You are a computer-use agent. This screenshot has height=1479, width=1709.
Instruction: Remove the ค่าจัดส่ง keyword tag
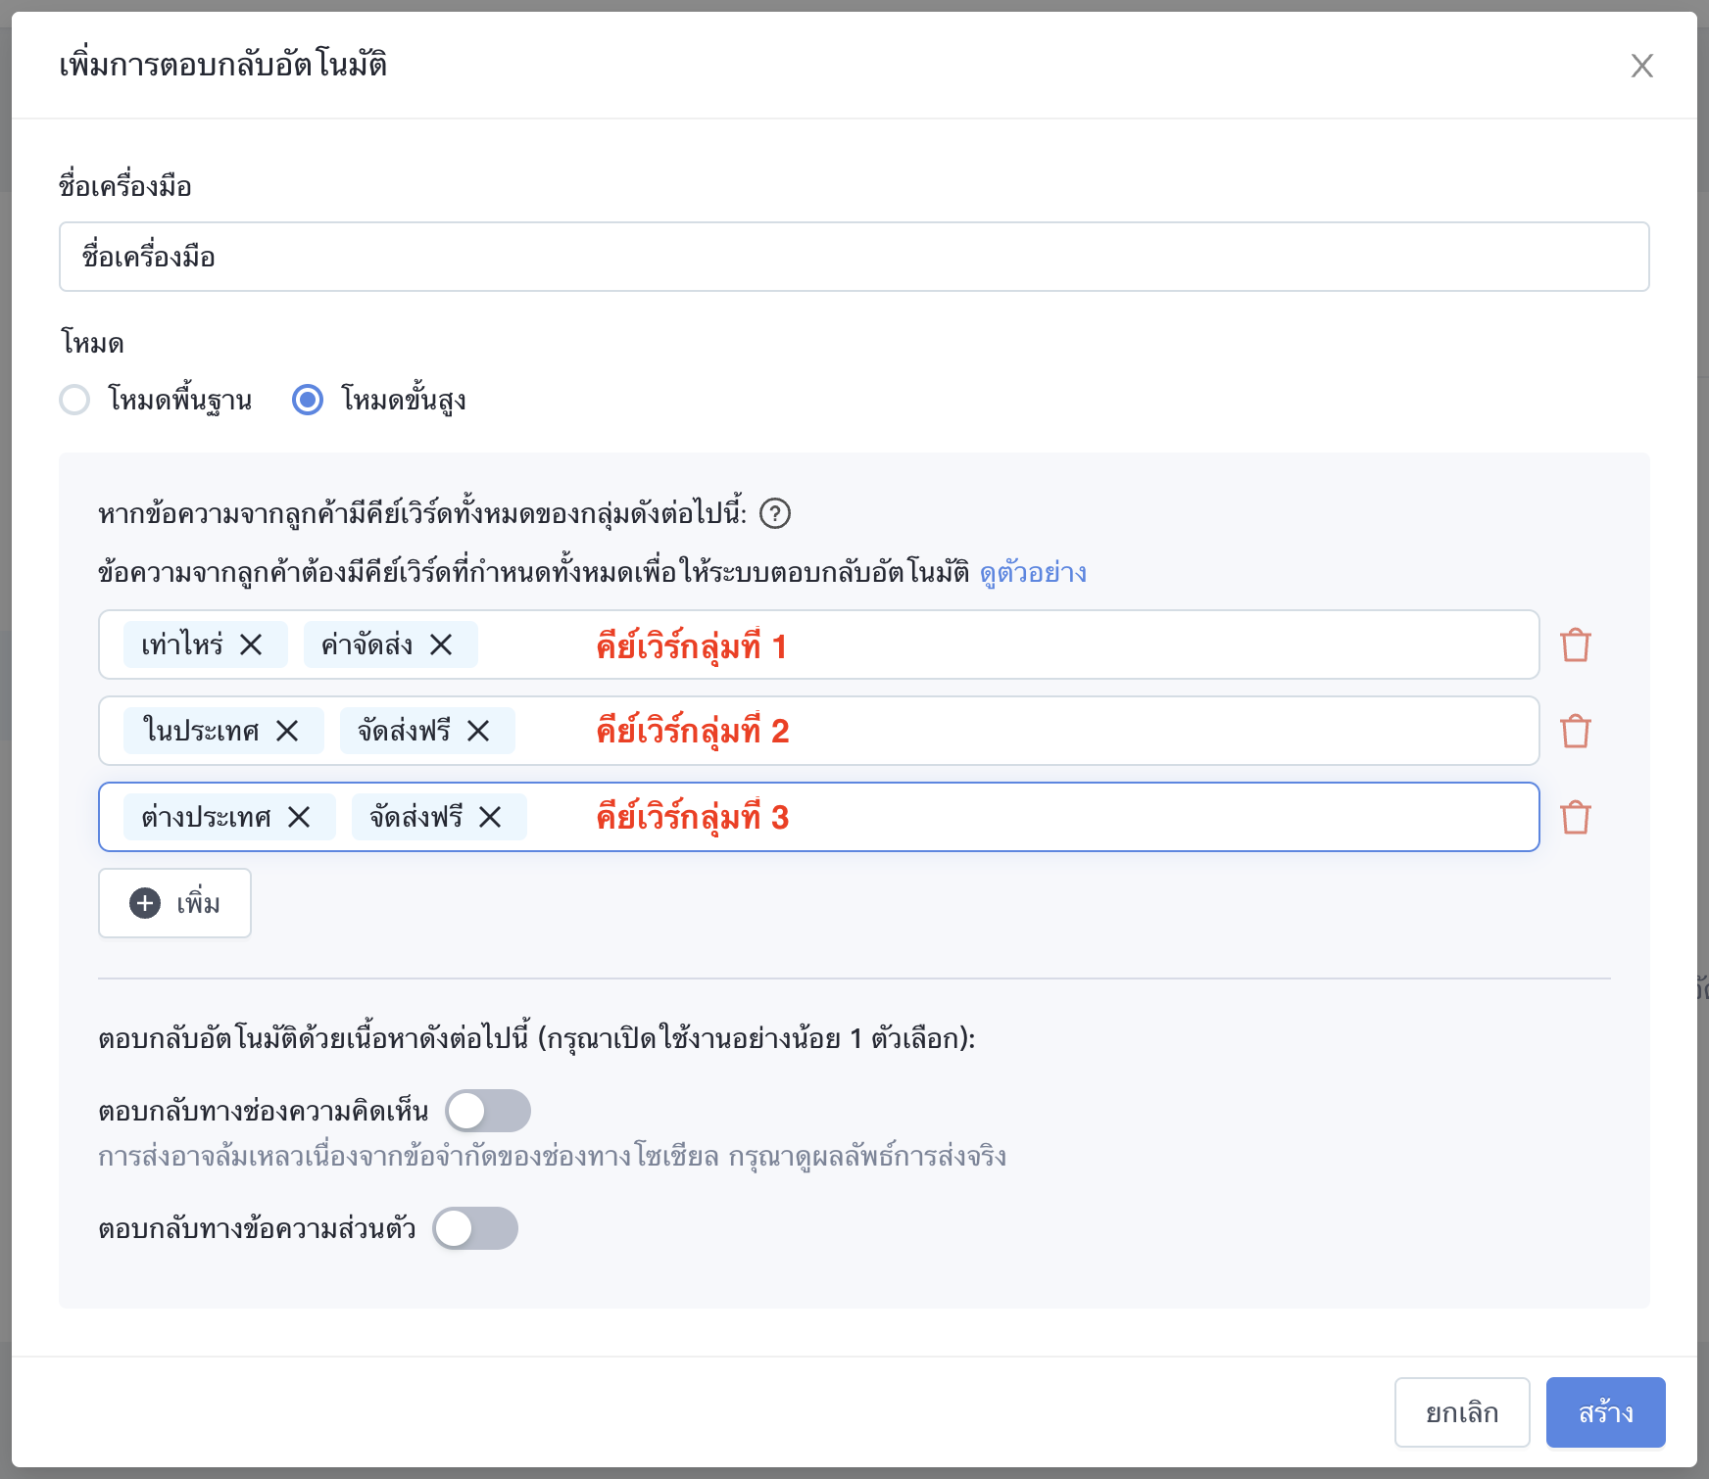(441, 644)
